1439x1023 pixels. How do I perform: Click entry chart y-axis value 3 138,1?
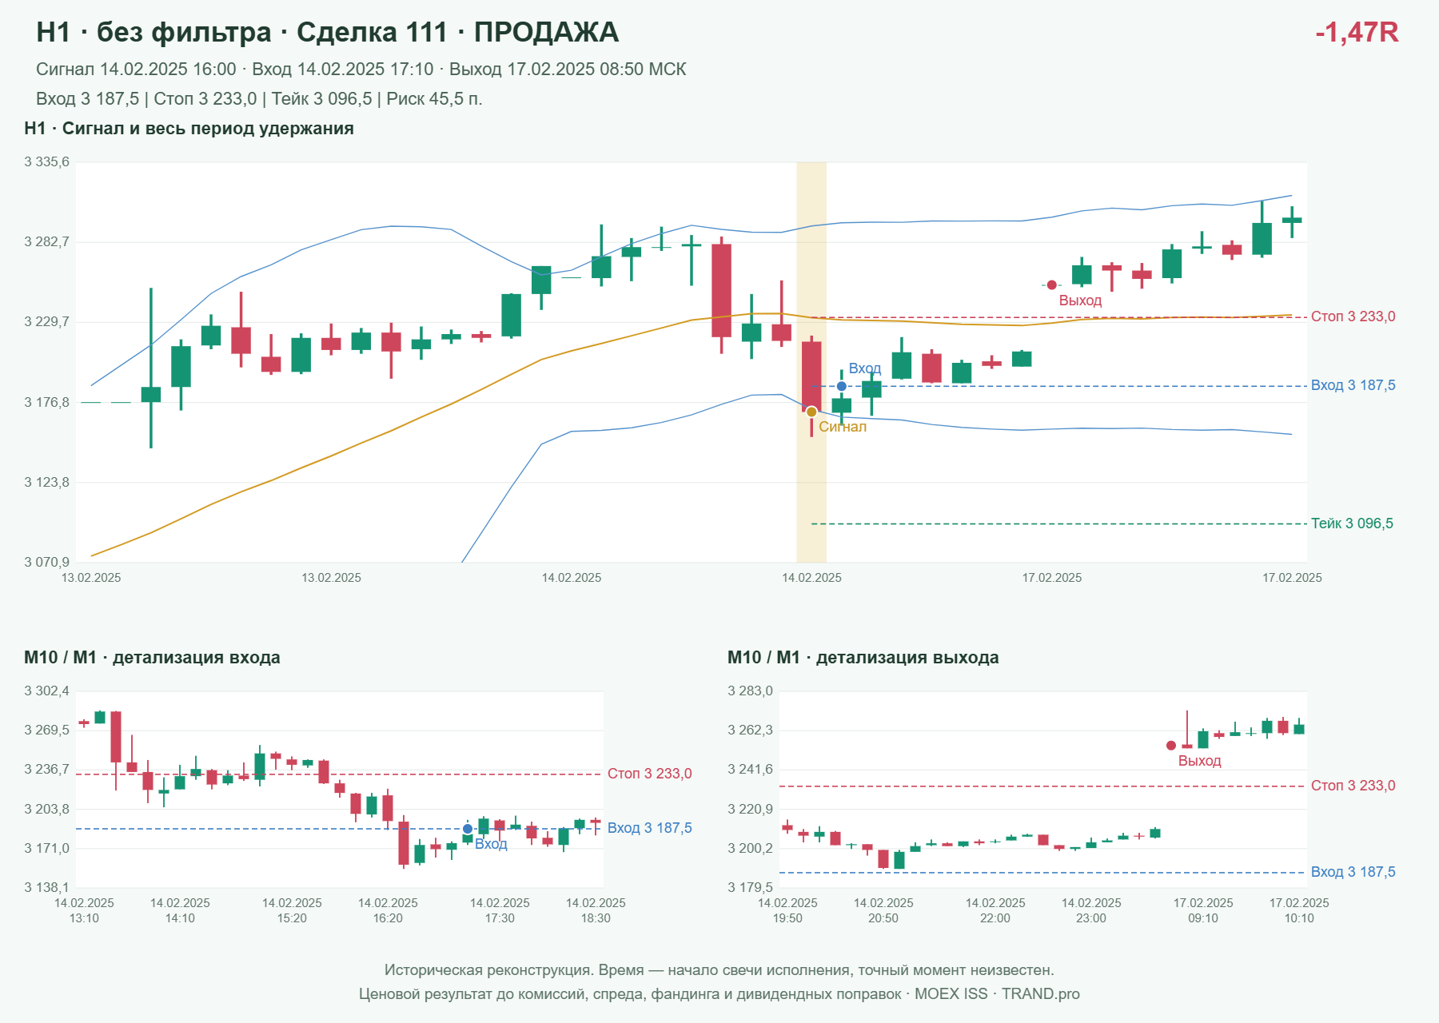[46, 887]
